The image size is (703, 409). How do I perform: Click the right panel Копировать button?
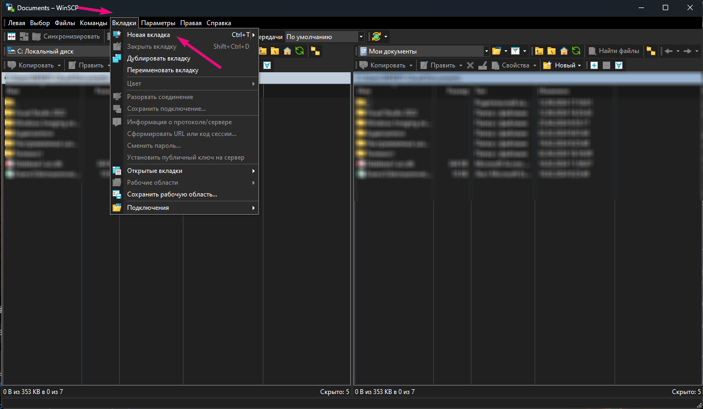383,65
